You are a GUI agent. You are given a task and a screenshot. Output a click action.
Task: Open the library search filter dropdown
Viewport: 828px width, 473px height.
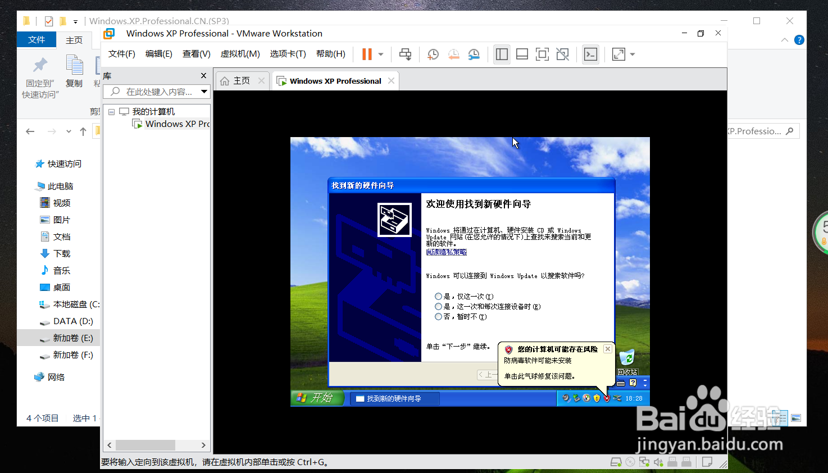[204, 92]
